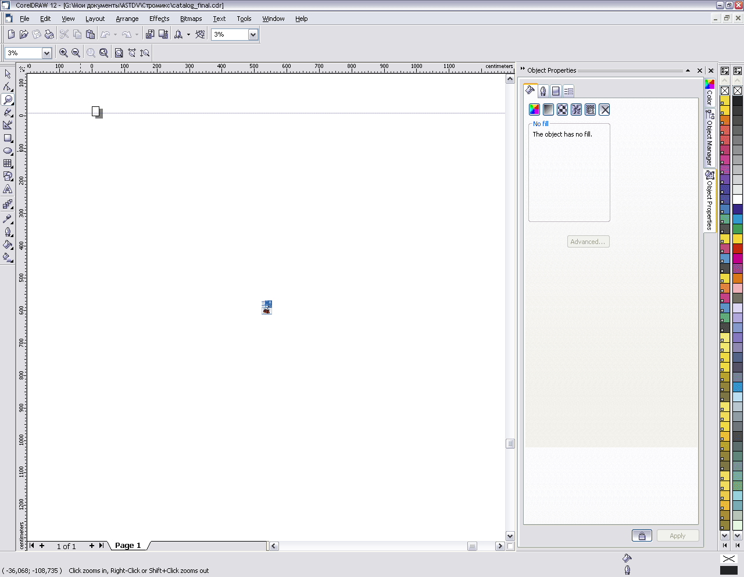Click the no-color swatch in left palette
This screenshot has height=577, width=744.
click(725, 91)
